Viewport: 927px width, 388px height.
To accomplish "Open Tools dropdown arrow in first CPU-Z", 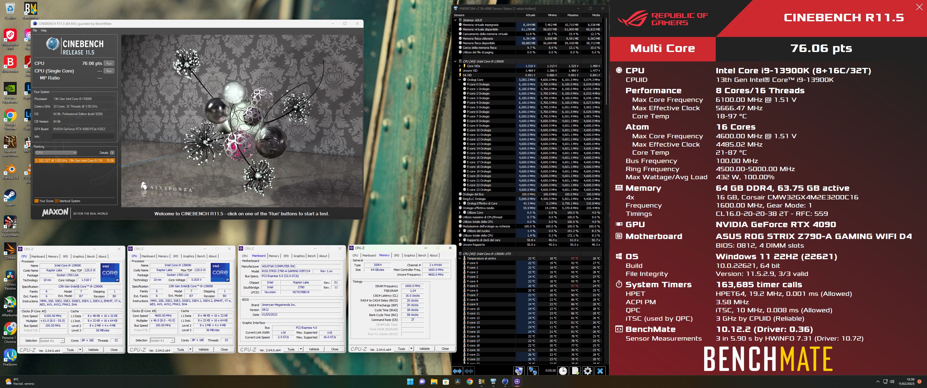I will pos(80,349).
